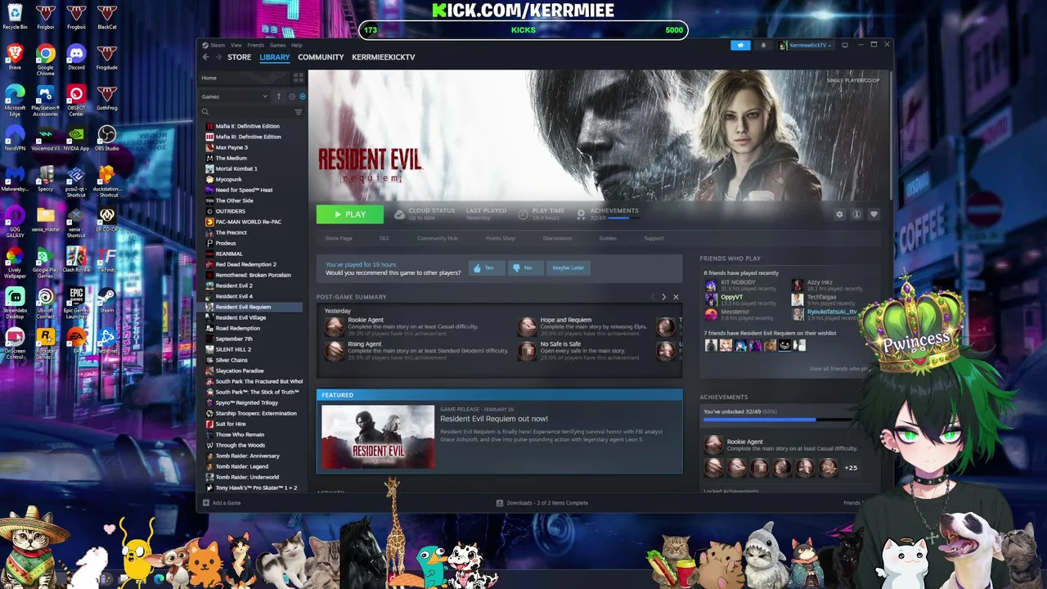Open NVIDIA App desktop shortcut

[x=76, y=137]
